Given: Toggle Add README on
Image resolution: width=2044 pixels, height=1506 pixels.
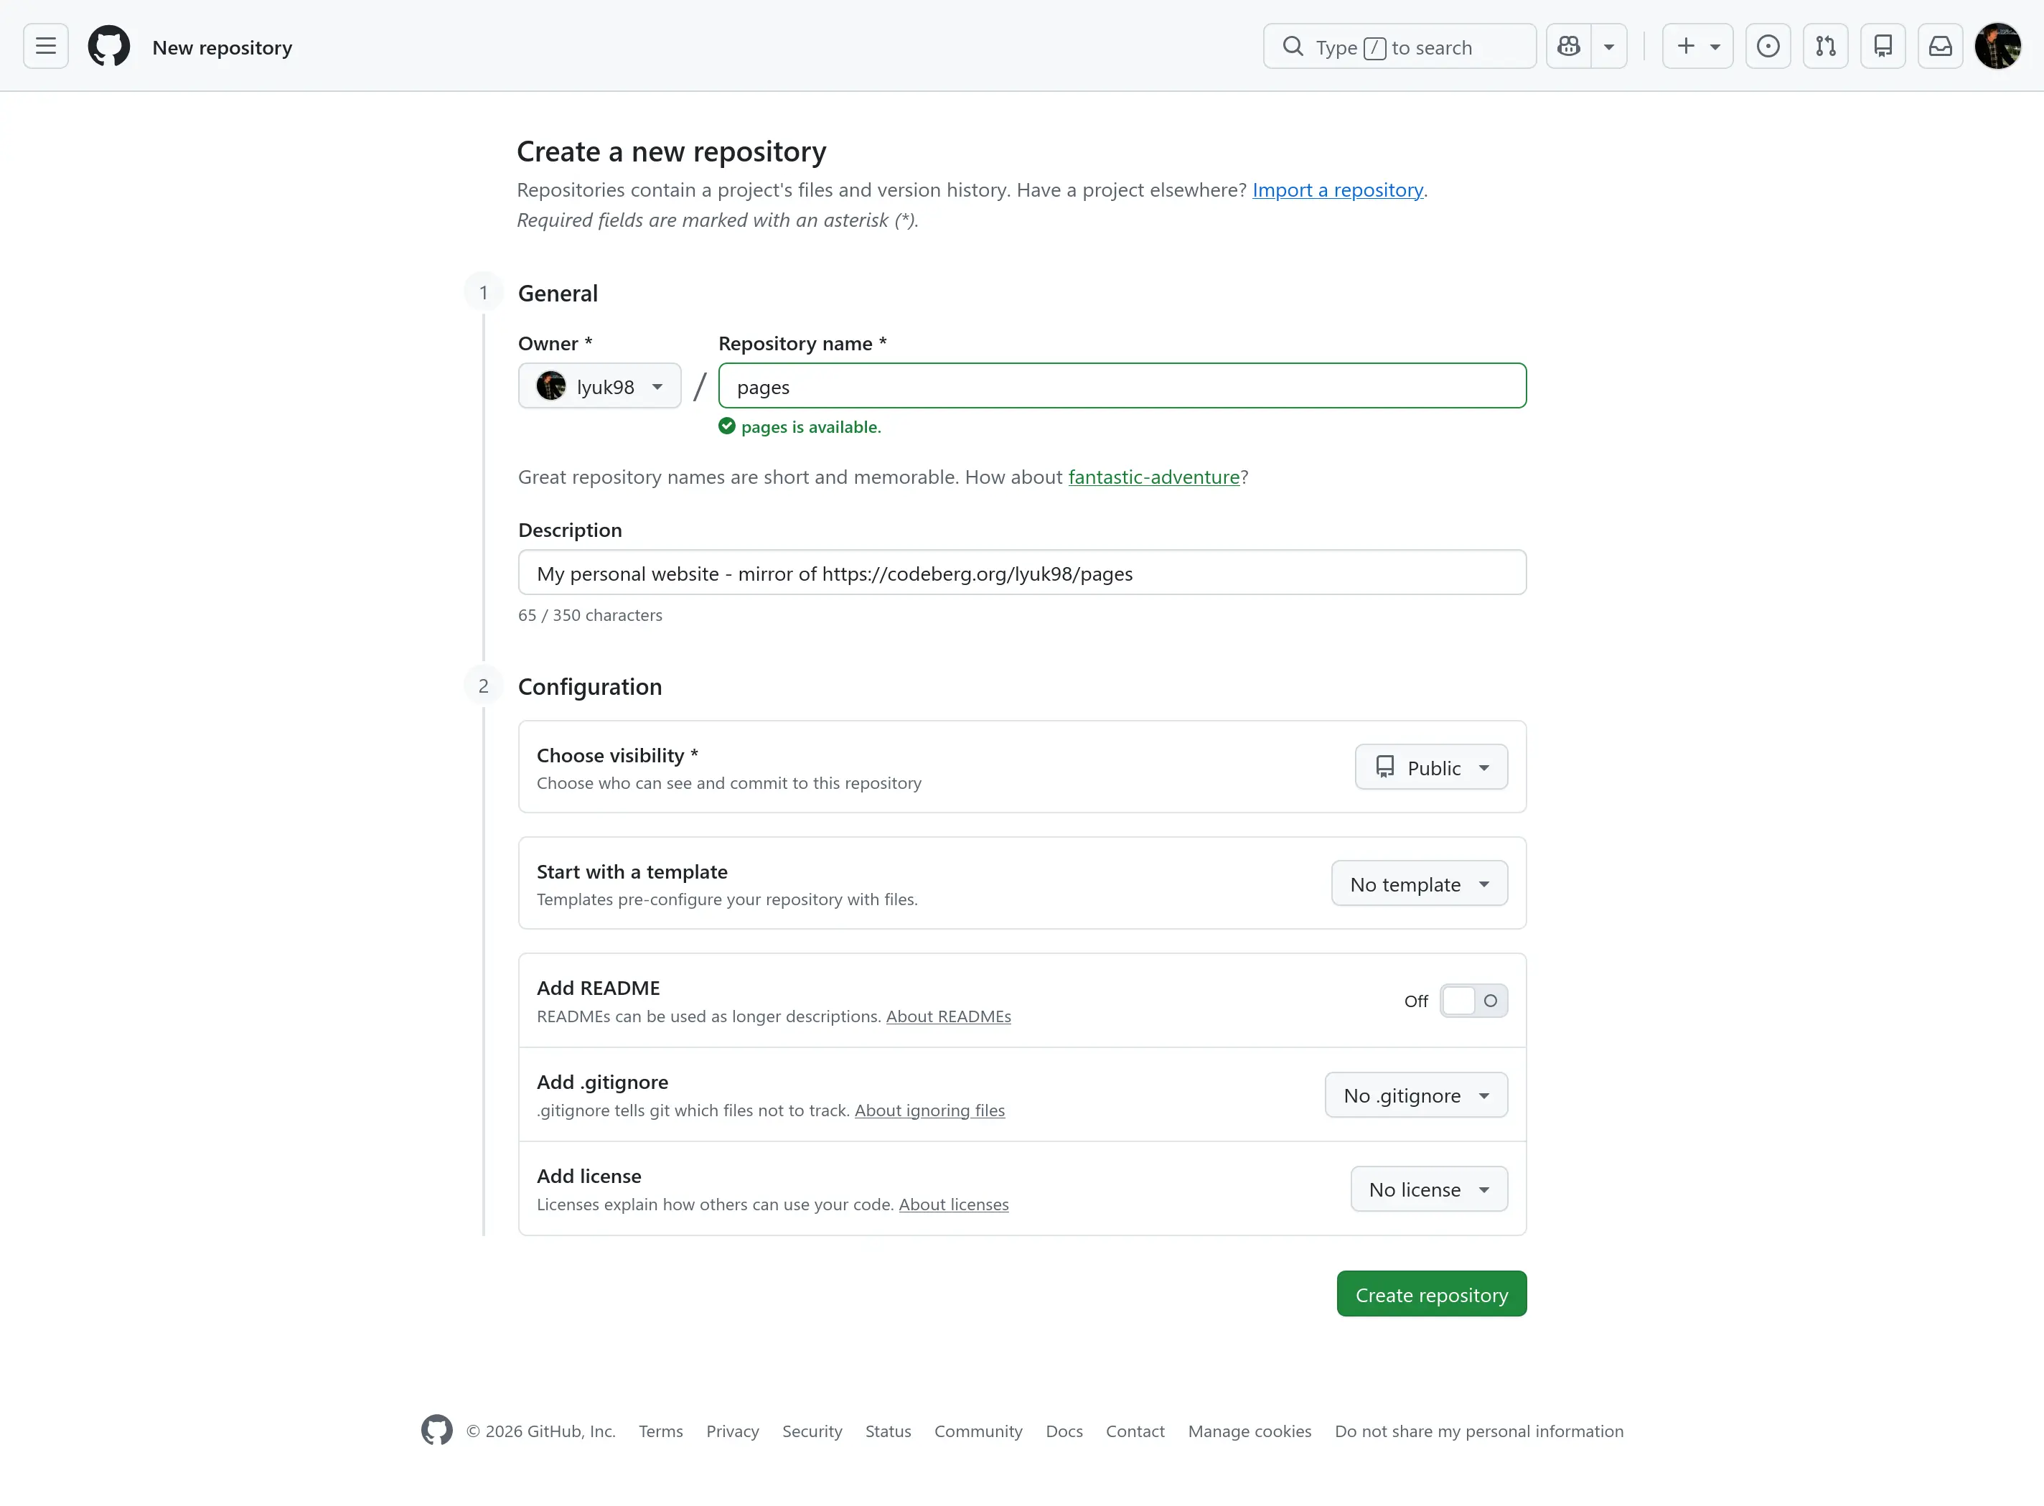Looking at the screenshot, I should coord(1473,1000).
